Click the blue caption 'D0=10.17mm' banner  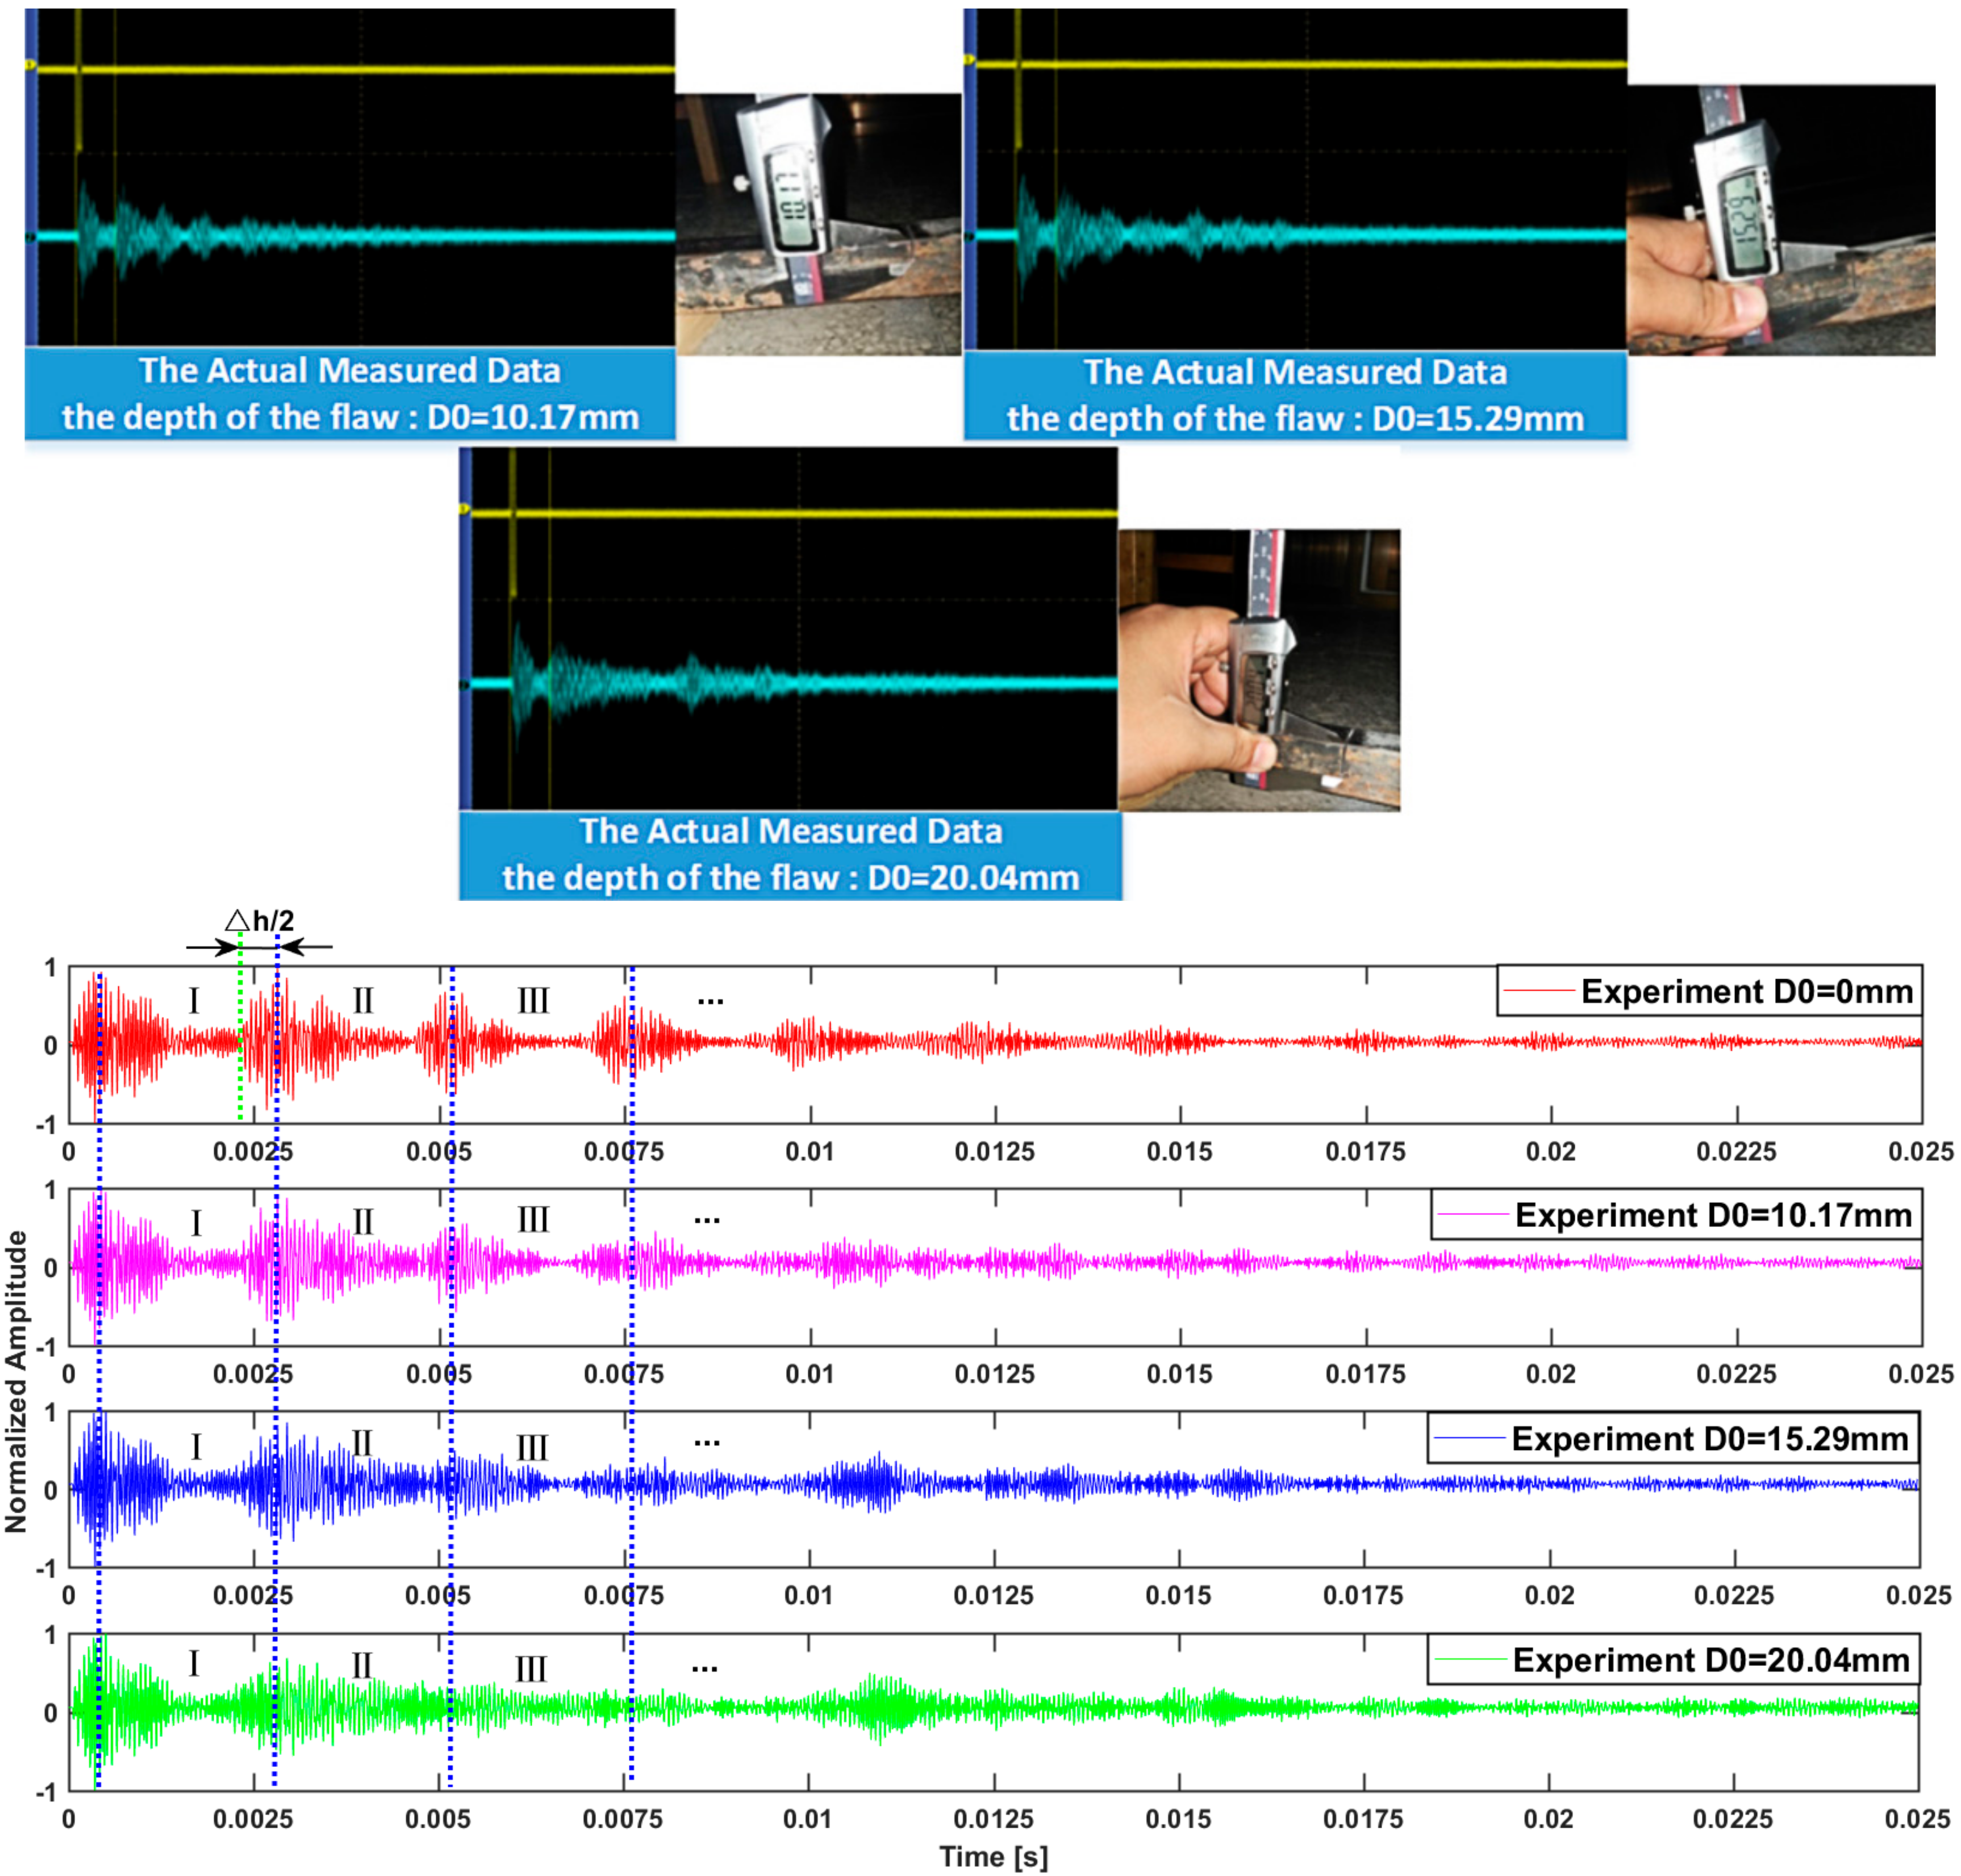350,393
